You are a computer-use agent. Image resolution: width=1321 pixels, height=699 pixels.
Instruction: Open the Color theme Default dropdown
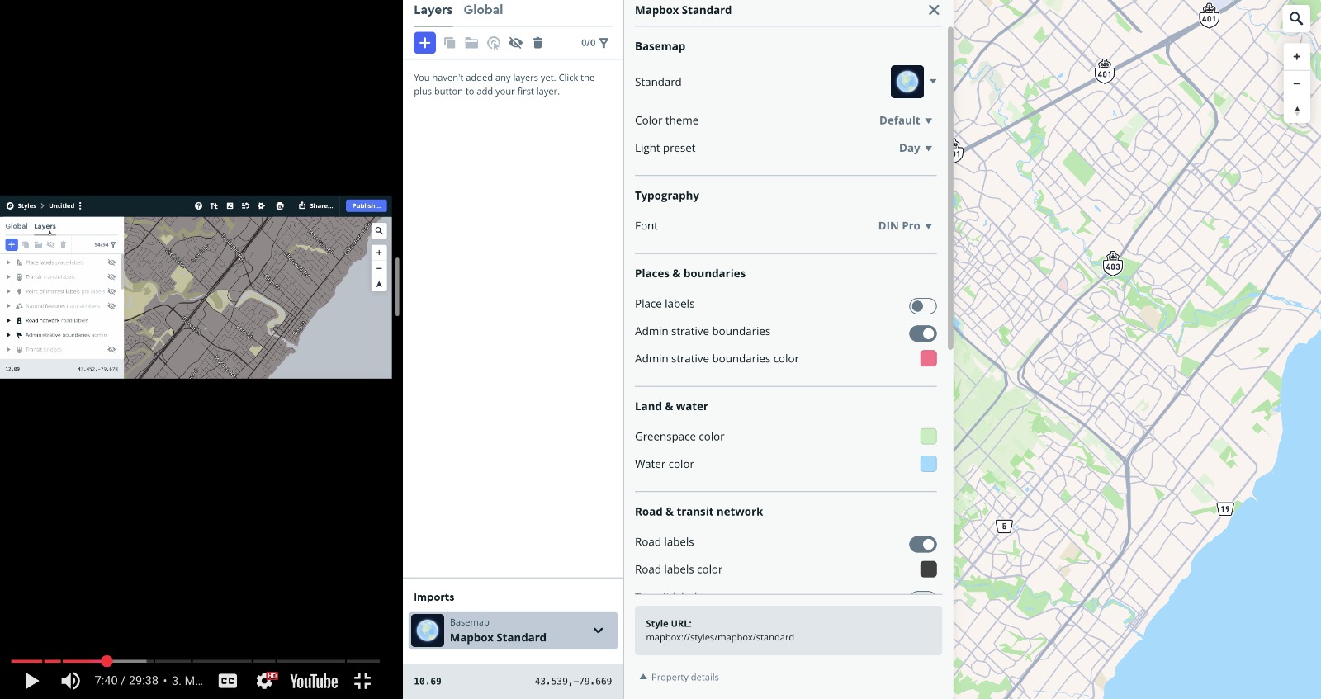click(905, 120)
